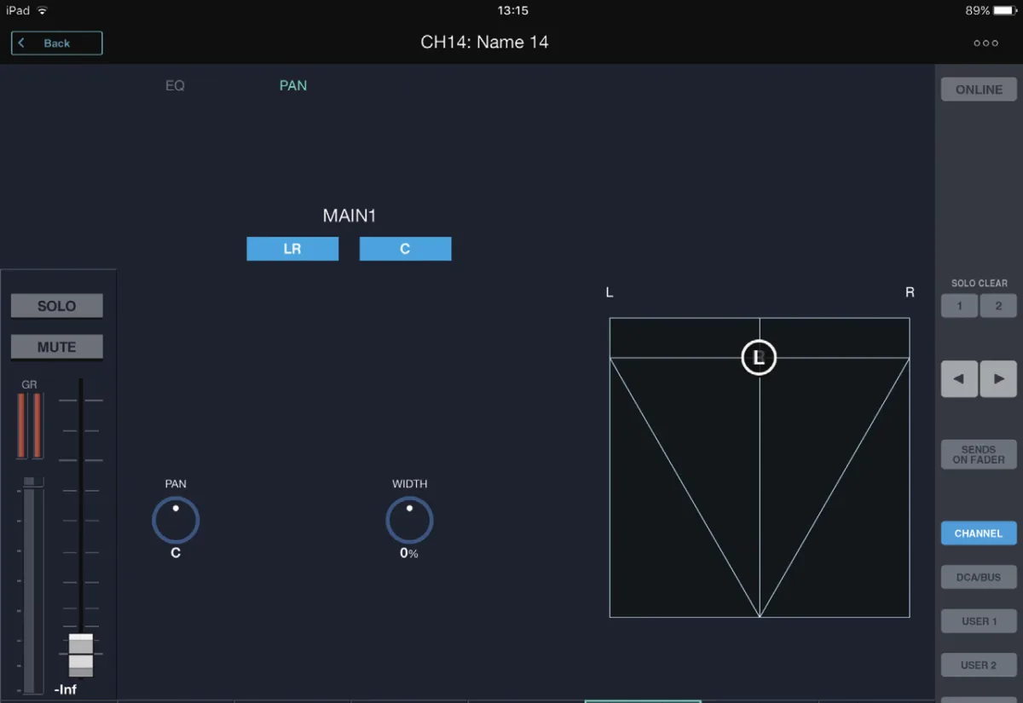The width and height of the screenshot is (1023, 703).
Task: Open the USER 2 view
Action: pyautogui.click(x=979, y=665)
